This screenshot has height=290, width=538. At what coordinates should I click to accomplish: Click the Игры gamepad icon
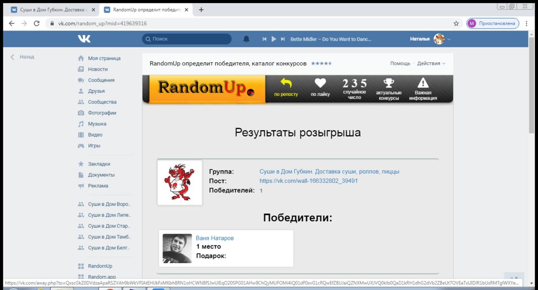(81, 146)
